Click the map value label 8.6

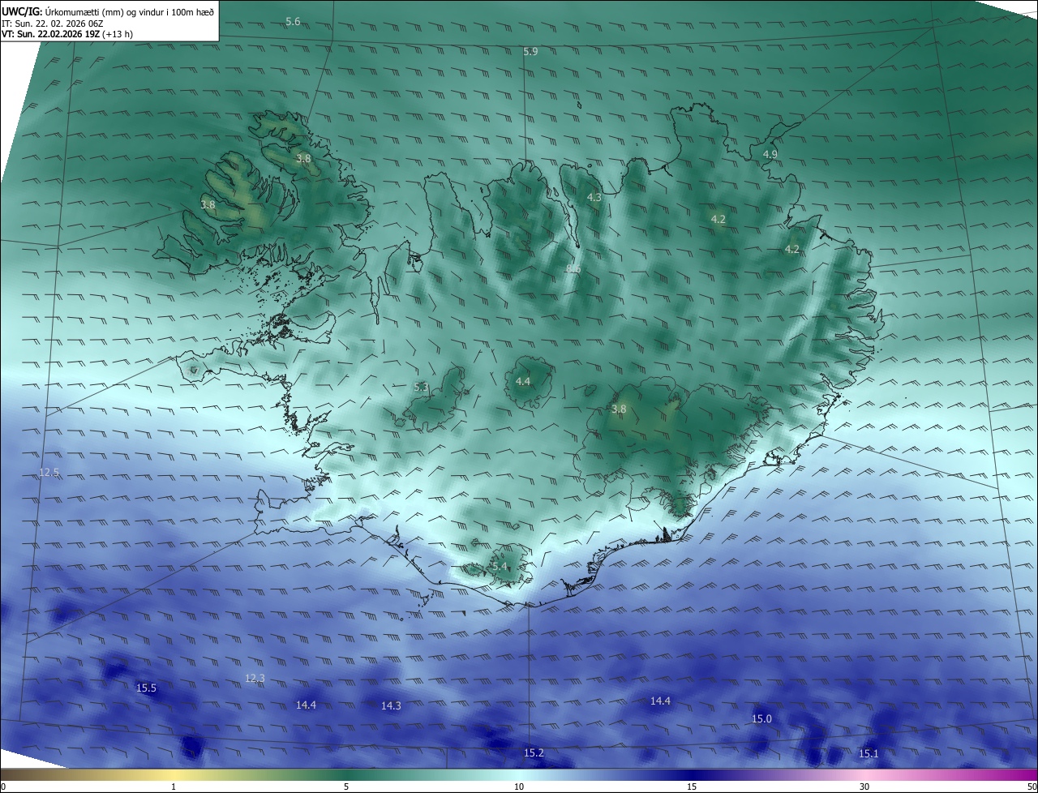point(573,268)
